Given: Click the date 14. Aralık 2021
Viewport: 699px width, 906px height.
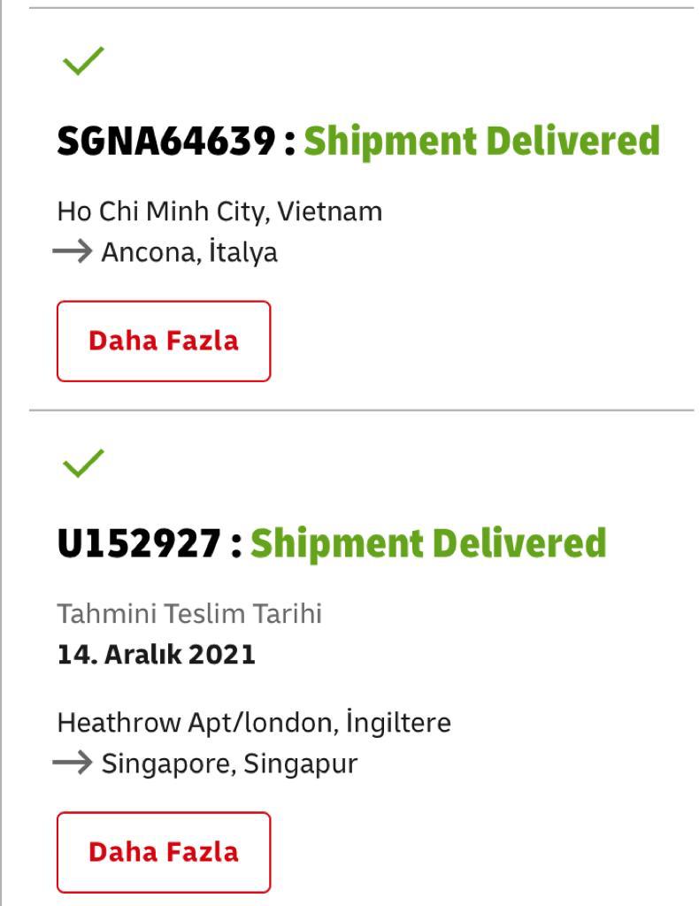Looking at the screenshot, I should pyautogui.click(x=157, y=655).
